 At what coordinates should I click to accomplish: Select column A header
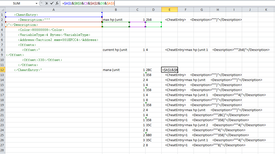54,10
